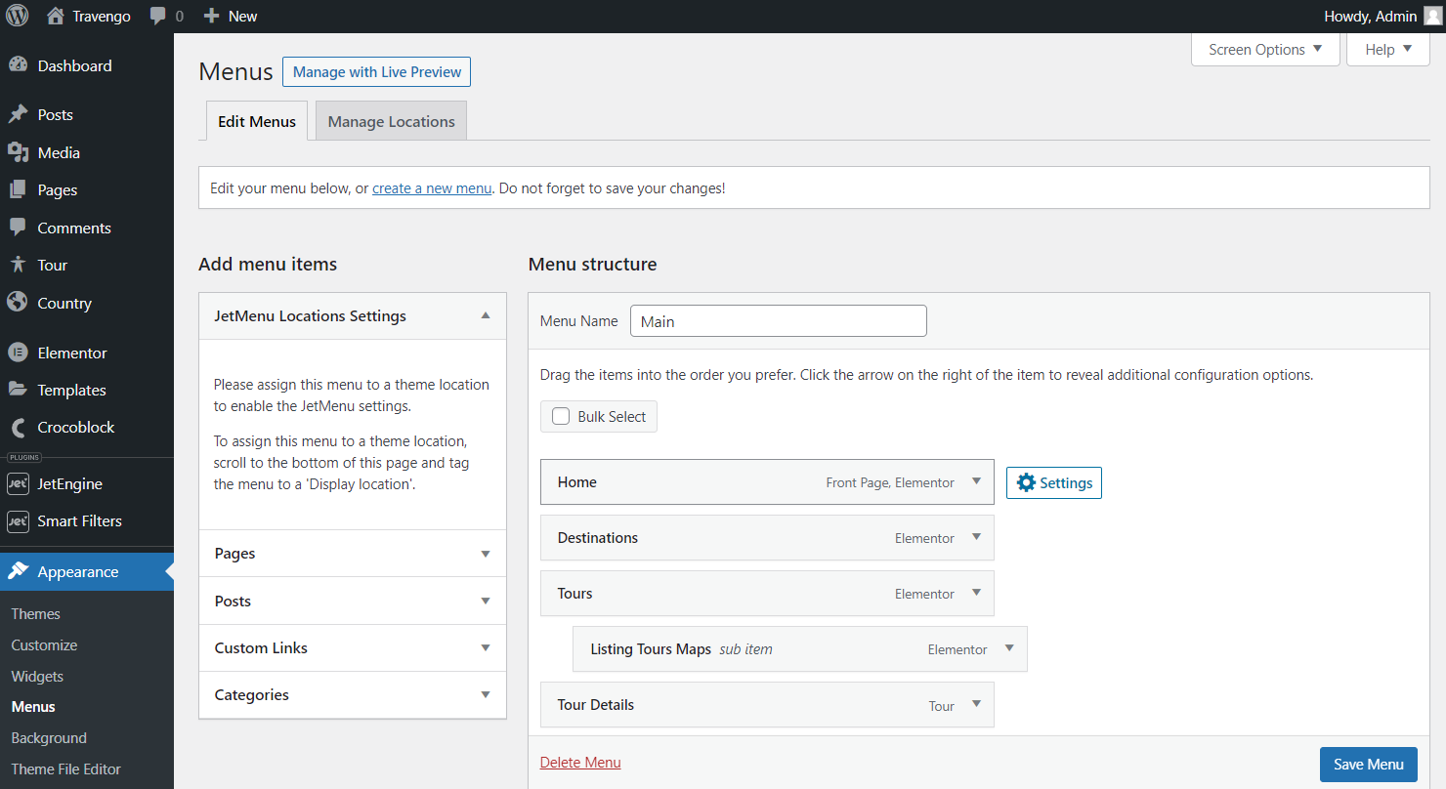
Task: Open Widgets in the Appearance submenu
Action: click(x=37, y=676)
